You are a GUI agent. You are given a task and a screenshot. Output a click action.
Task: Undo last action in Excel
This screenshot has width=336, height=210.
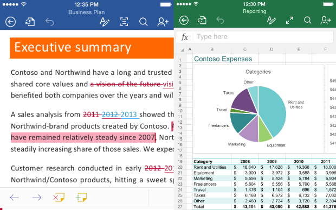point(220,21)
